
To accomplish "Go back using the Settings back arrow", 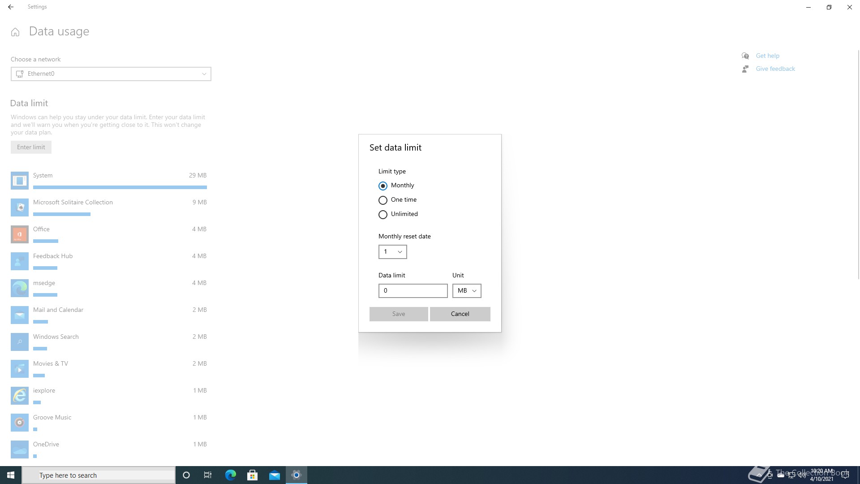I will tap(11, 7).
